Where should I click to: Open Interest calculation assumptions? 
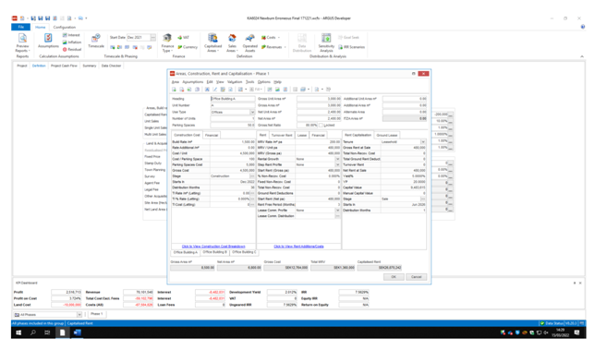[71, 35]
